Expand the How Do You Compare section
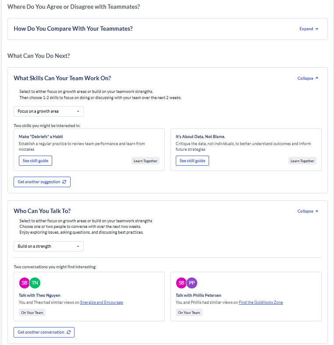 click(309, 29)
